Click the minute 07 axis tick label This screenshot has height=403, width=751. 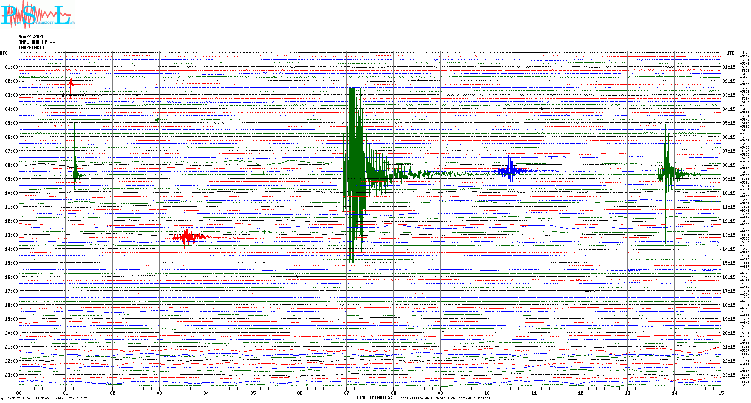coord(346,393)
